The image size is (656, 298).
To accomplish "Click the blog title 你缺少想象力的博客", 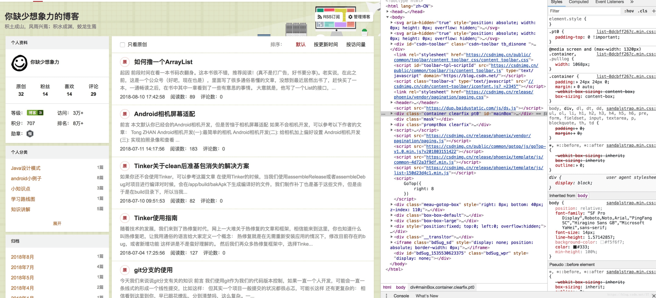I will coord(42,16).
